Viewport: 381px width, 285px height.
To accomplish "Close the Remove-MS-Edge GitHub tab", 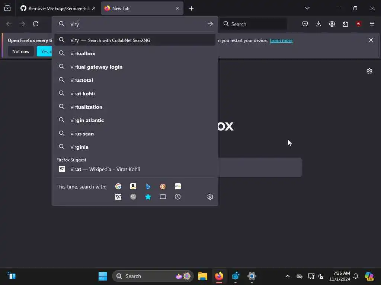I will pyautogui.click(x=94, y=8).
